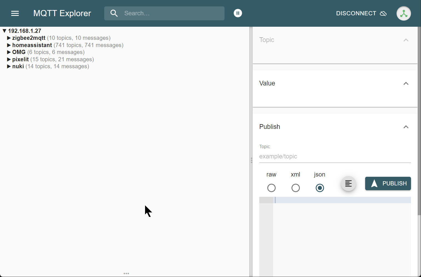Format the JSON payload using align icon
Screen dimensions: 421x277
348,183
